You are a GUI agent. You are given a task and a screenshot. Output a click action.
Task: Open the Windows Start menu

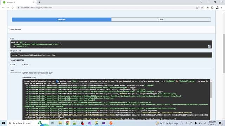pyautogui.click(x=4, y=123)
